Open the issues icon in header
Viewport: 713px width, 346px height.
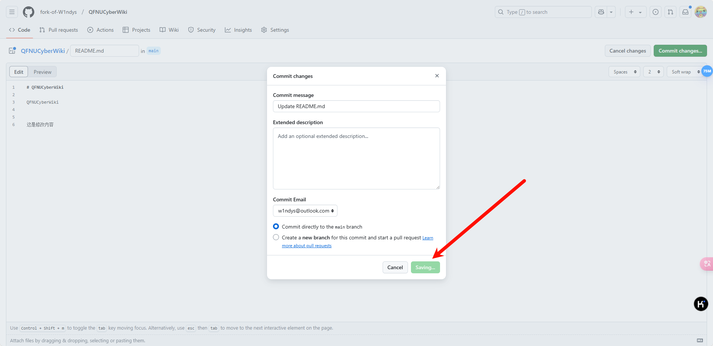click(655, 12)
